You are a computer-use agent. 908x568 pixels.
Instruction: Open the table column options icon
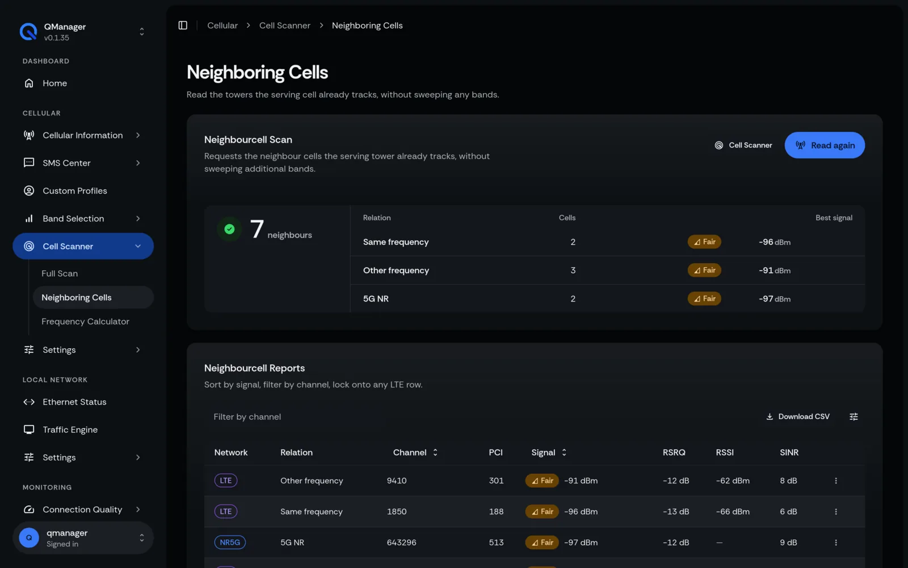click(854, 417)
